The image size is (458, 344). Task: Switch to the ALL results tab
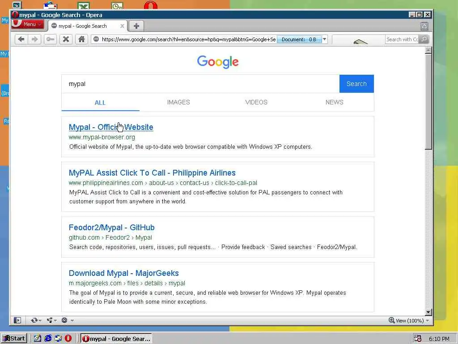(x=100, y=103)
